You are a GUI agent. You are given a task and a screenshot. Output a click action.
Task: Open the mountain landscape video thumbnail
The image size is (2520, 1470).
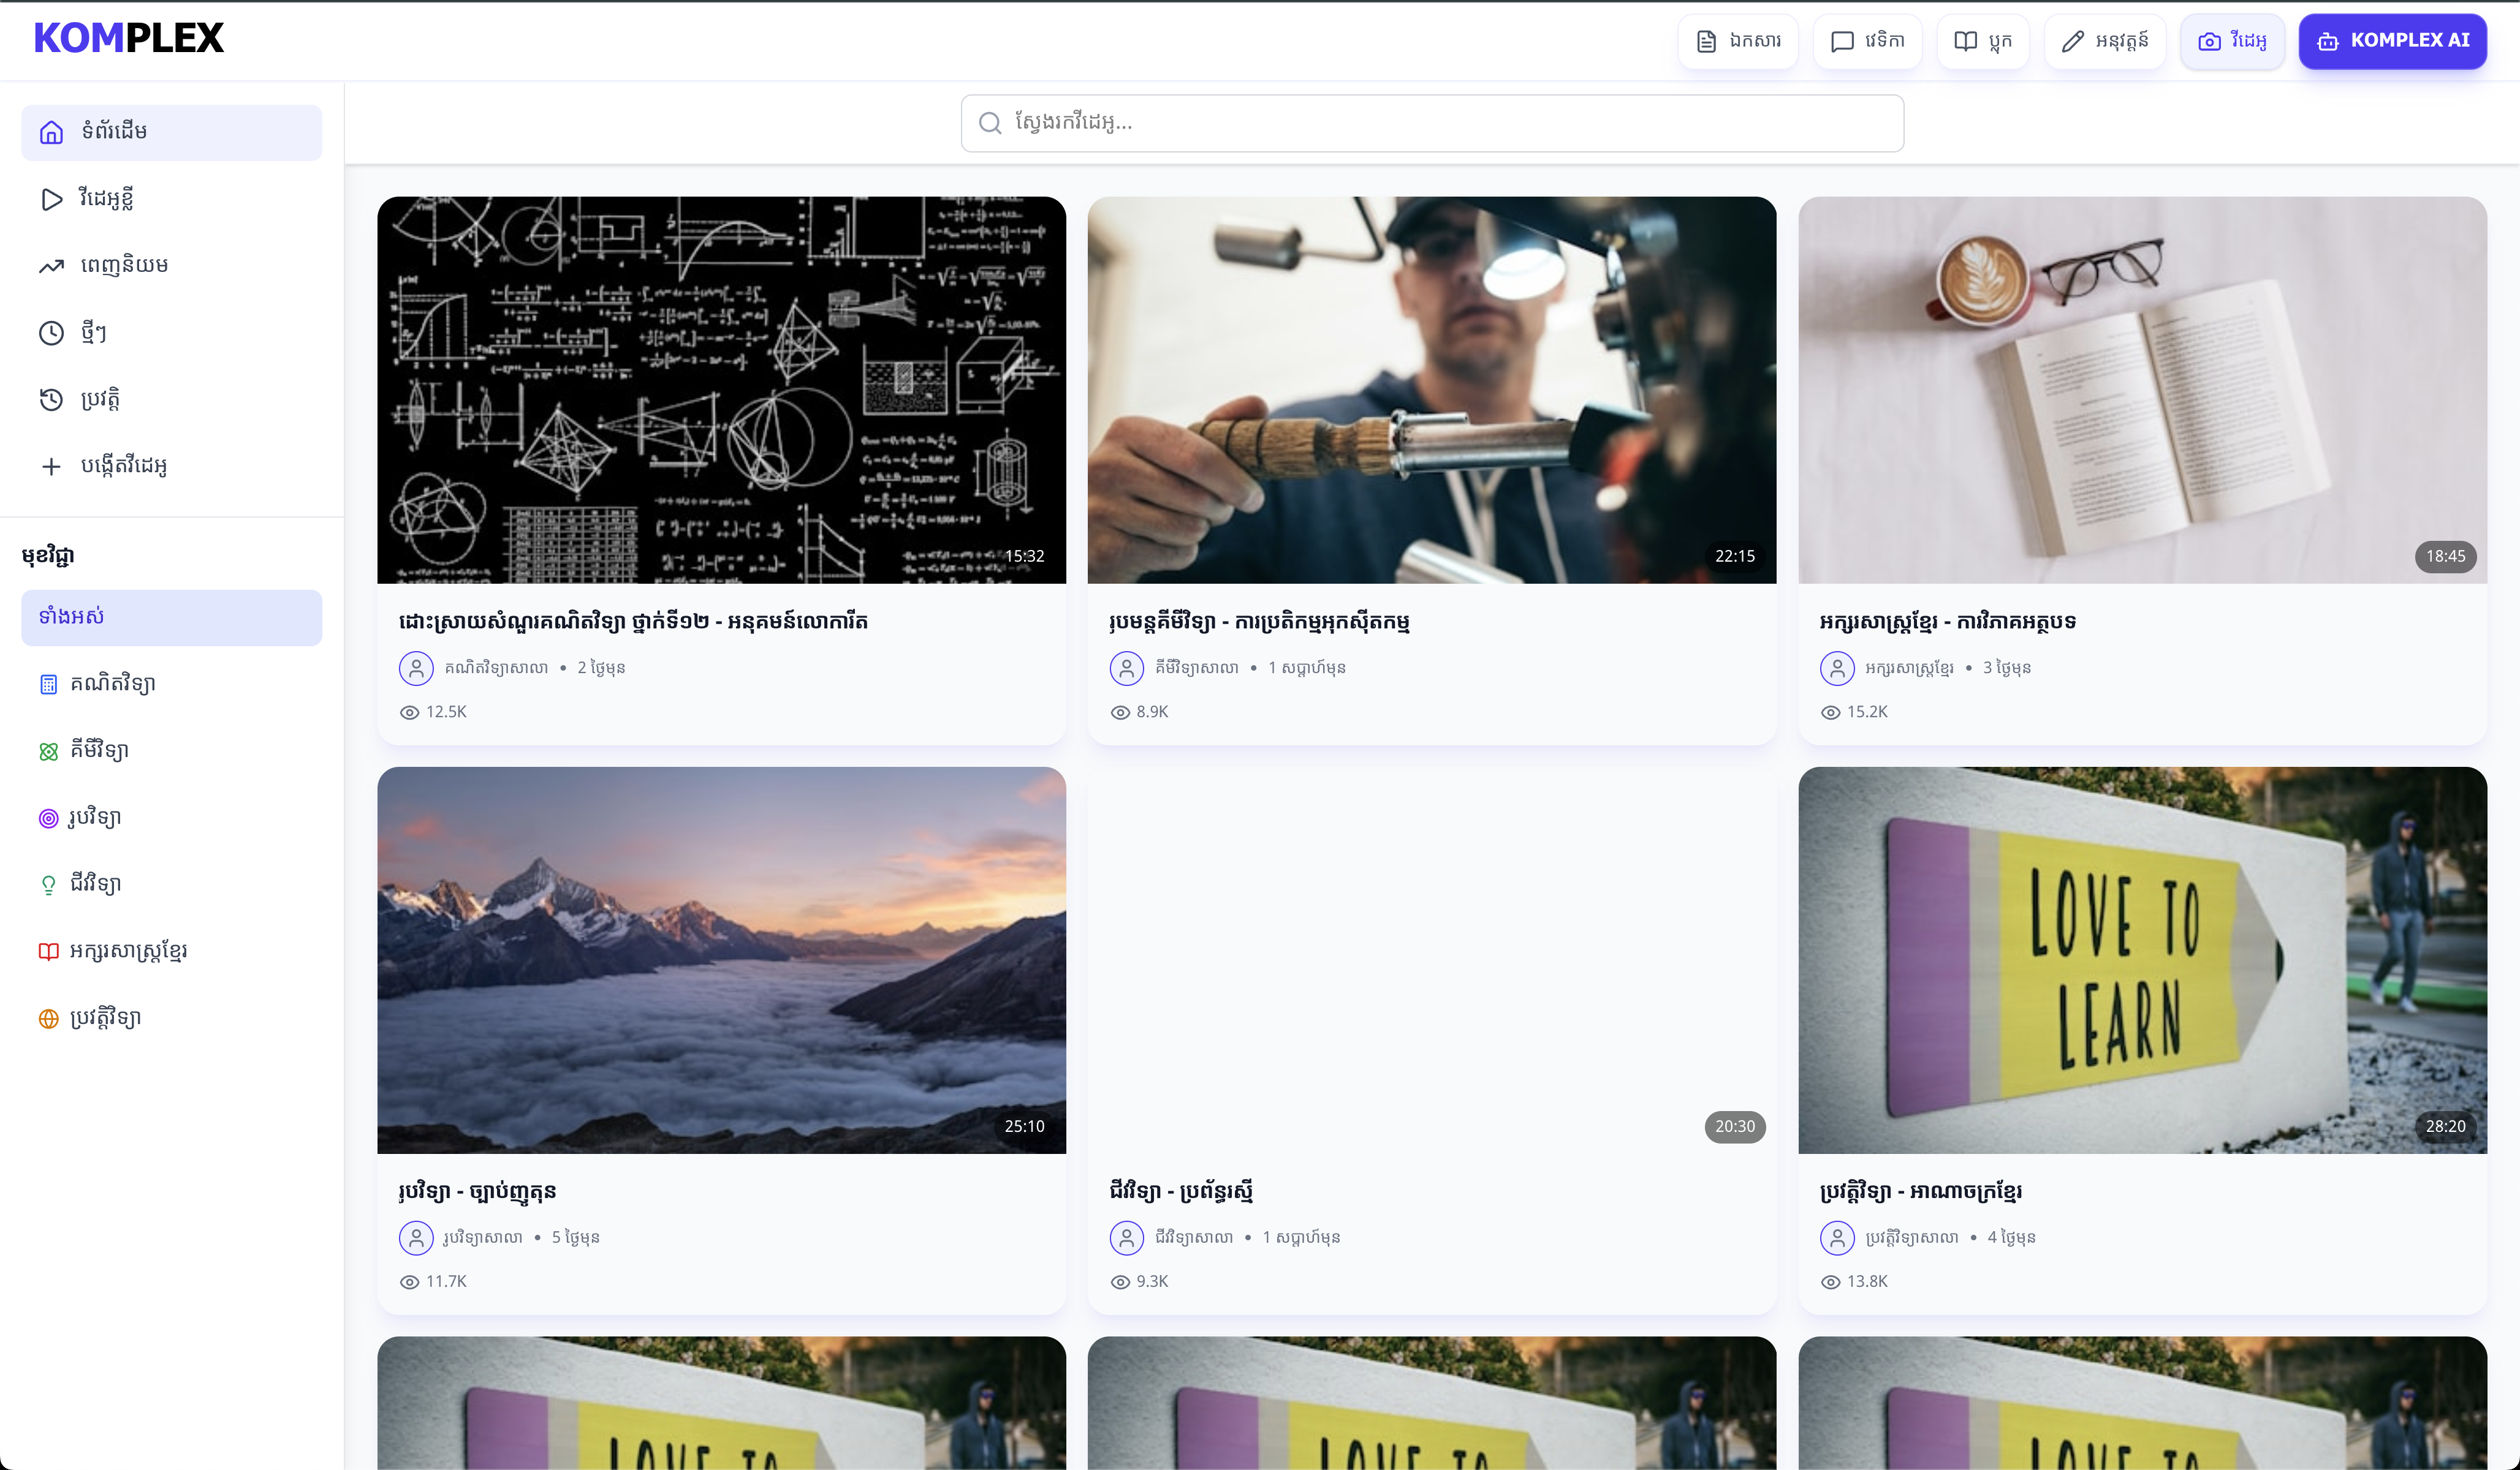(x=721, y=959)
